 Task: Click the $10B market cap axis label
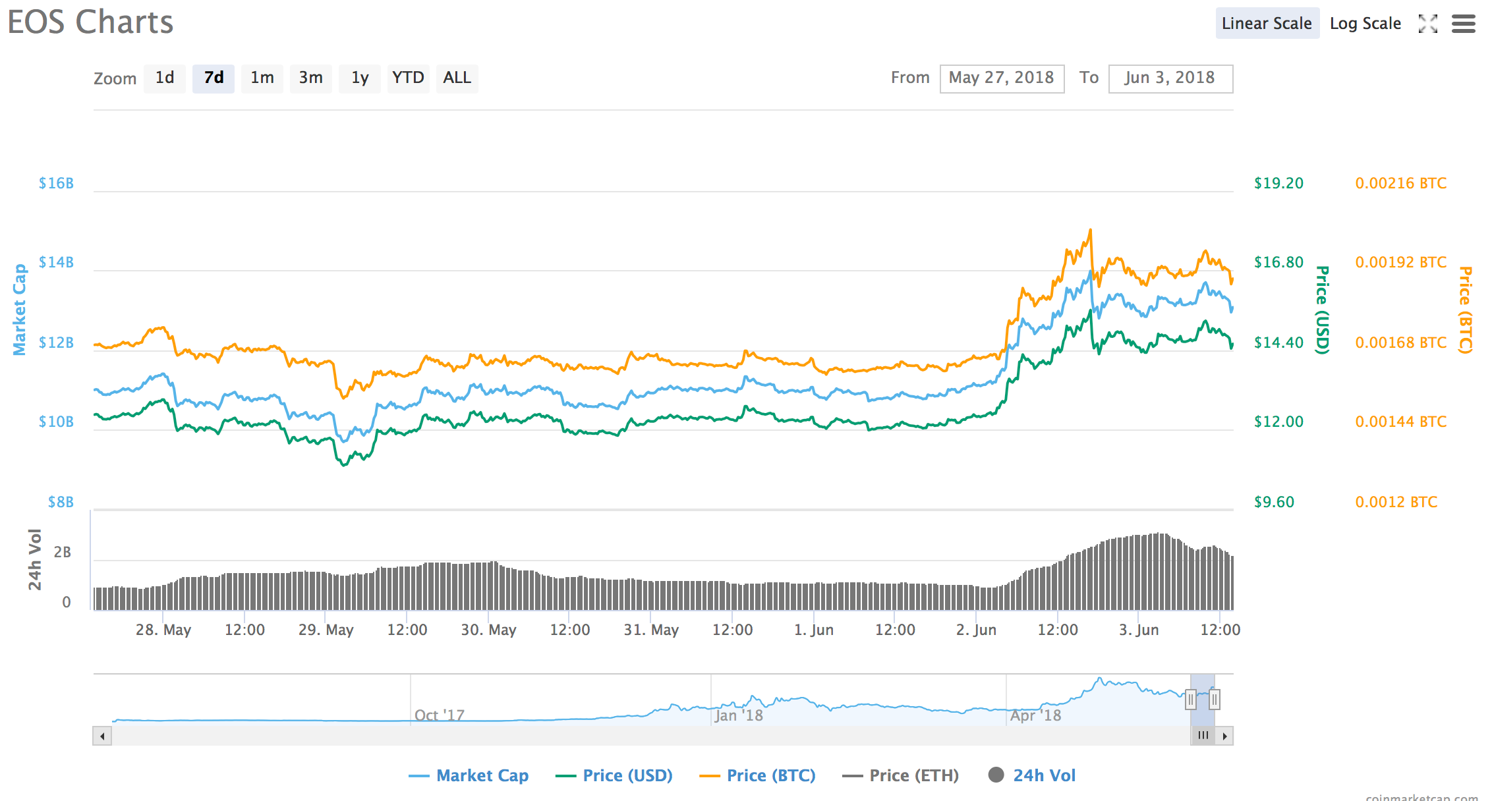tap(56, 422)
